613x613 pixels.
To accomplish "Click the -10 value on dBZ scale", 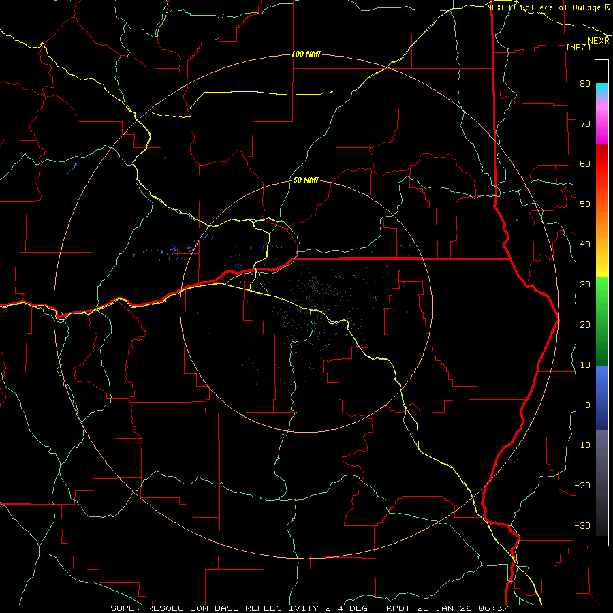I will [582, 445].
